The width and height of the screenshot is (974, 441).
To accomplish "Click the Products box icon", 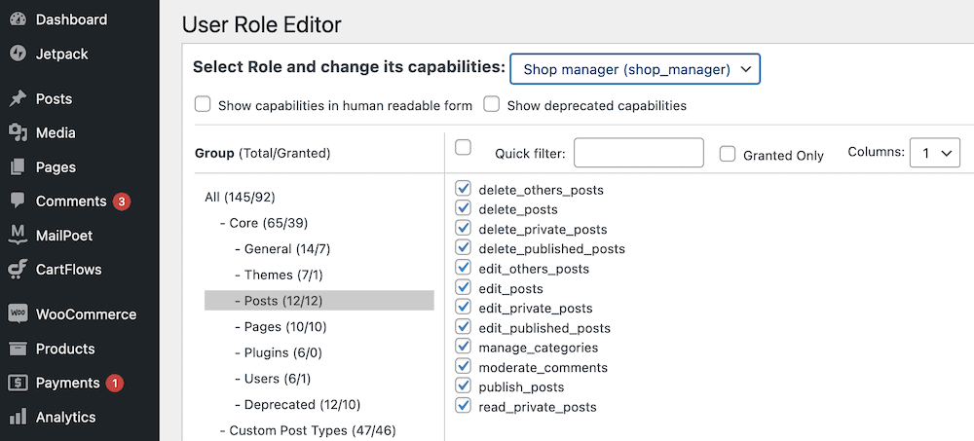I will tap(18, 349).
